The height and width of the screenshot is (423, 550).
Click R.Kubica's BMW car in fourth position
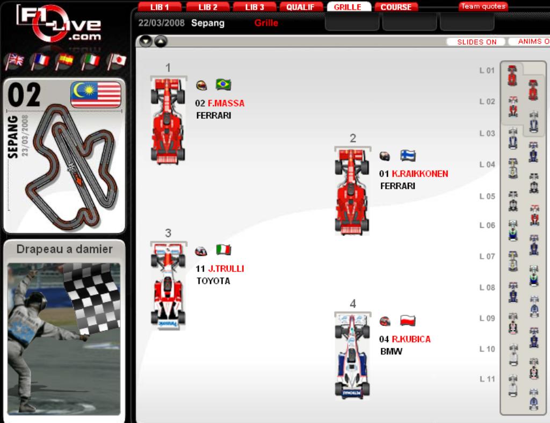(352, 355)
